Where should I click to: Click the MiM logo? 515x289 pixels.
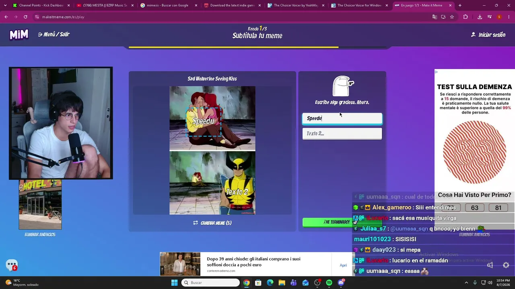[x=19, y=35]
